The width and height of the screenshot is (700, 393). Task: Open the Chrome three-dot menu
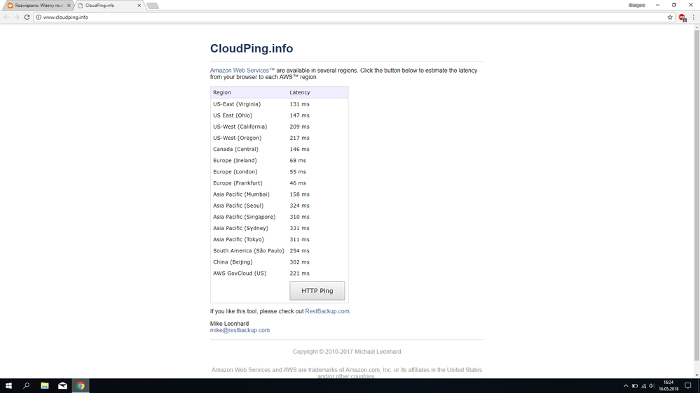(693, 17)
